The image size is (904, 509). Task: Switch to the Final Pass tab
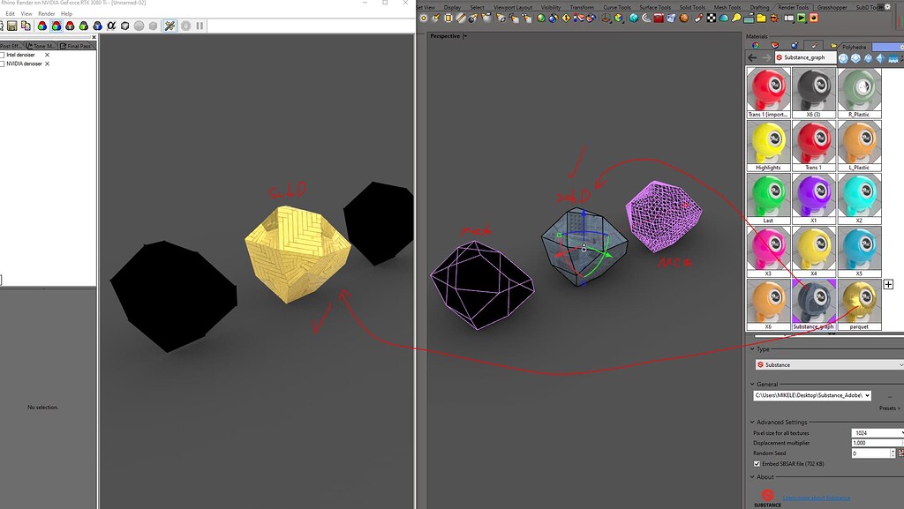78,46
